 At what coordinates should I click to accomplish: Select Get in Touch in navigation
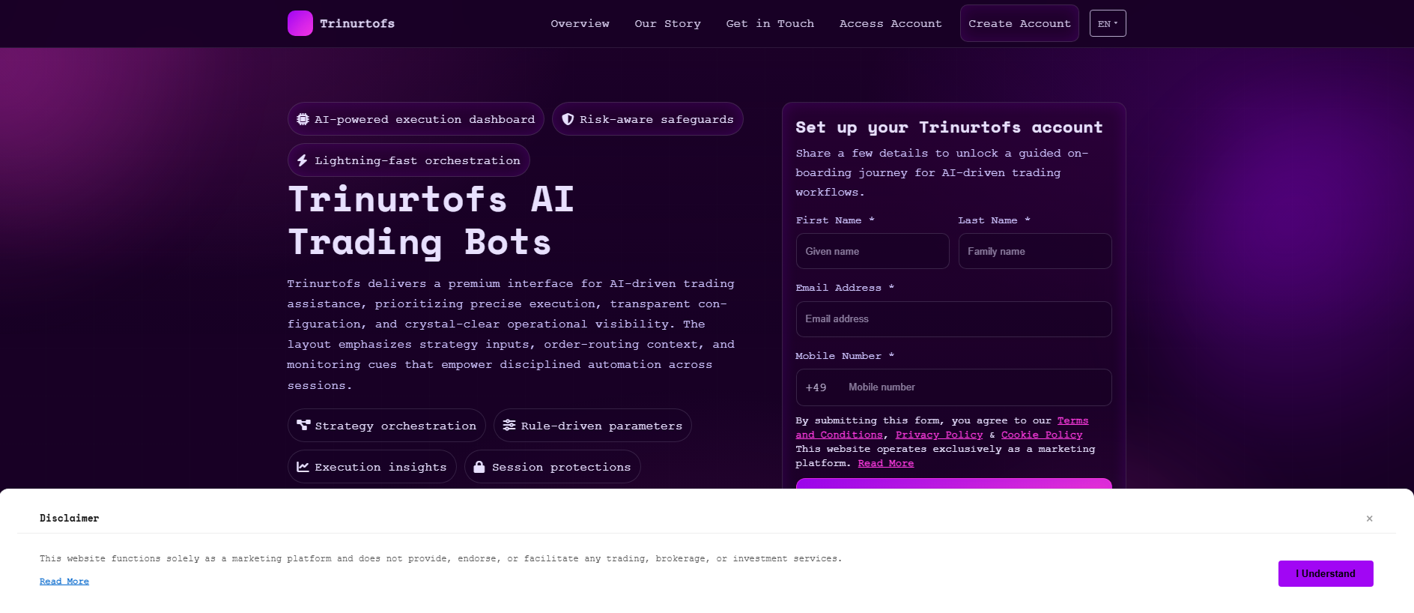click(x=770, y=23)
